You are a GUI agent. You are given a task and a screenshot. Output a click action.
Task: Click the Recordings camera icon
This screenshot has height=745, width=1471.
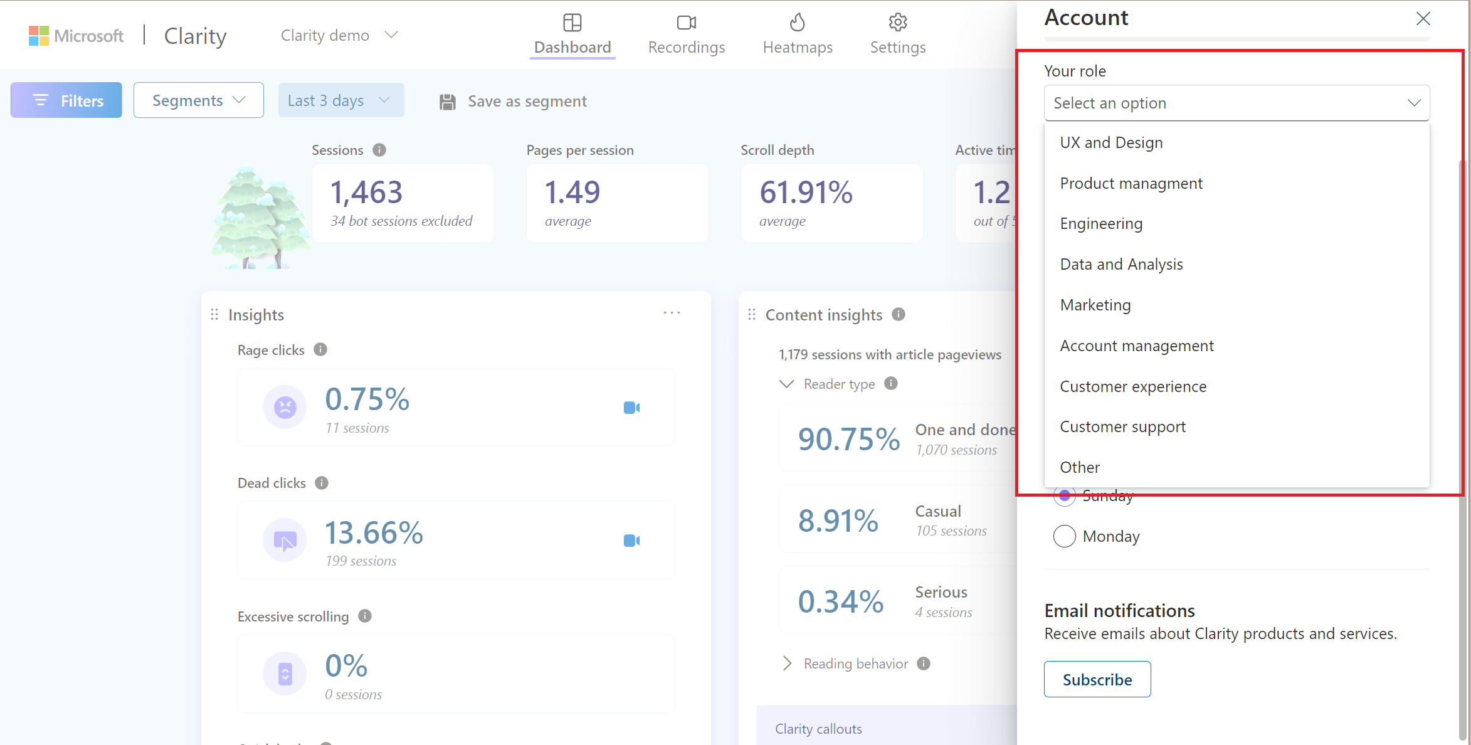[687, 23]
